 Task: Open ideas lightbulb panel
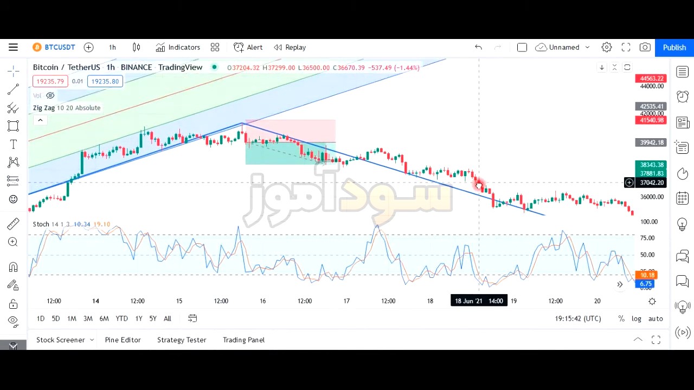point(682,223)
